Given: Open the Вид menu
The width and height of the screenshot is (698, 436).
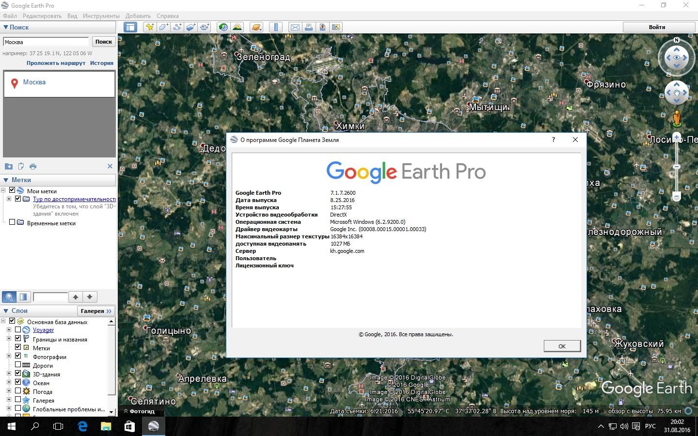Looking at the screenshot, I should (x=72, y=16).
